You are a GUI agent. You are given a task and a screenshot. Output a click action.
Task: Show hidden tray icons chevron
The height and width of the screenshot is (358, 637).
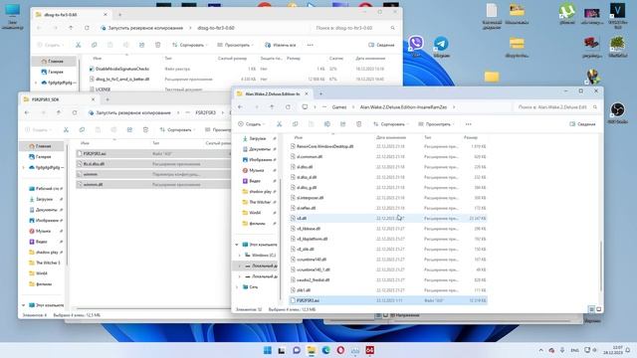pyautogui.click(x=540, y=350)
